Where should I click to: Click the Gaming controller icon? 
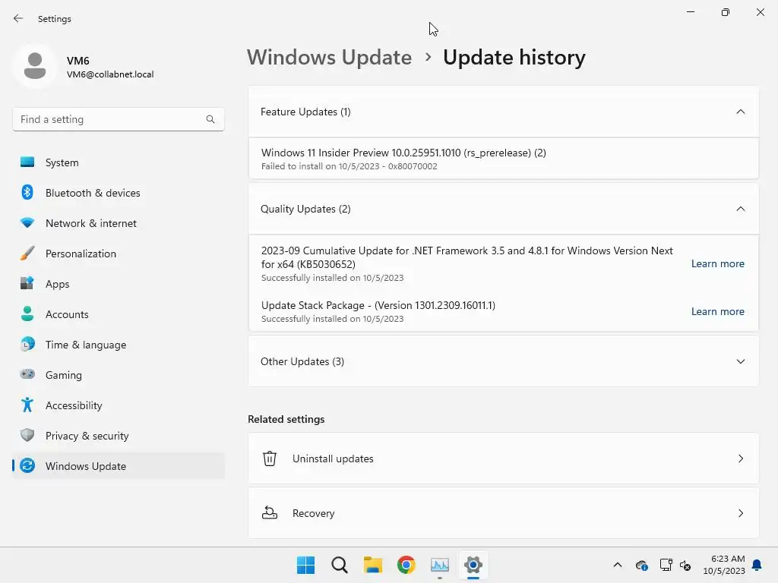(x=27, y=374)
